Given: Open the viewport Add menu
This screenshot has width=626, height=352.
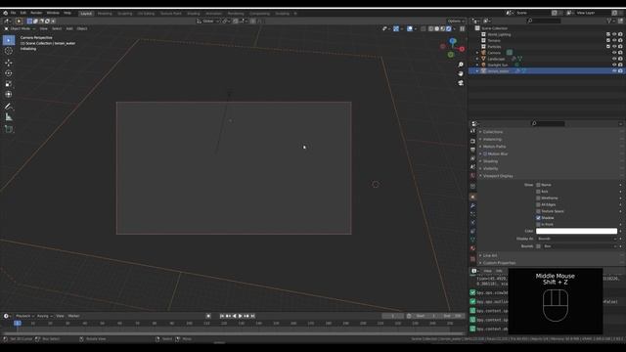Looking at the screenshot, I should pyautogui.click(x=69, y=28).
